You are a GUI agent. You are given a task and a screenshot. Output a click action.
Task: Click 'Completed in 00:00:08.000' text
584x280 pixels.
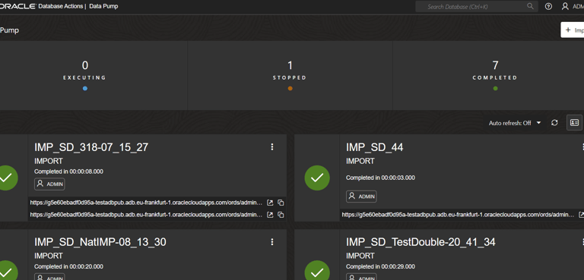click(x=68, y=171)
